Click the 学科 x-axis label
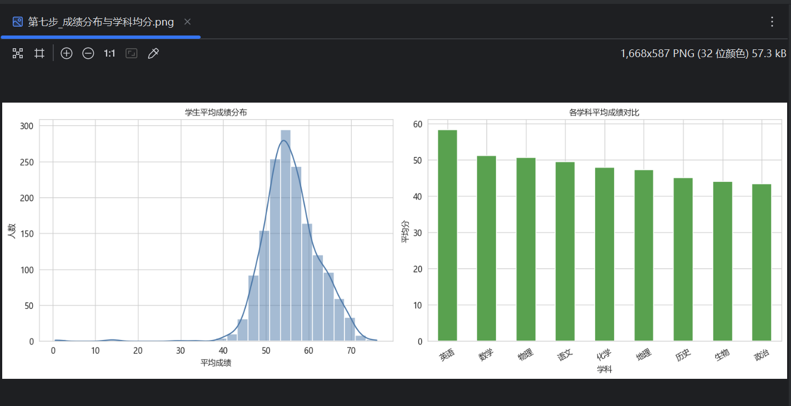 coord(604,369)
